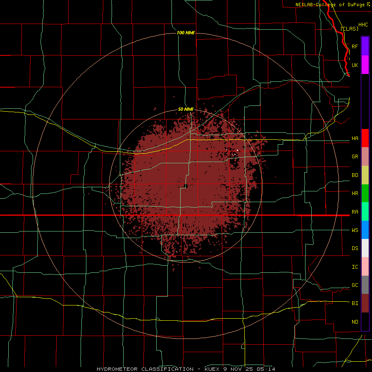Click the UK legend label
The image size is (372, 372).
(355, 65)
